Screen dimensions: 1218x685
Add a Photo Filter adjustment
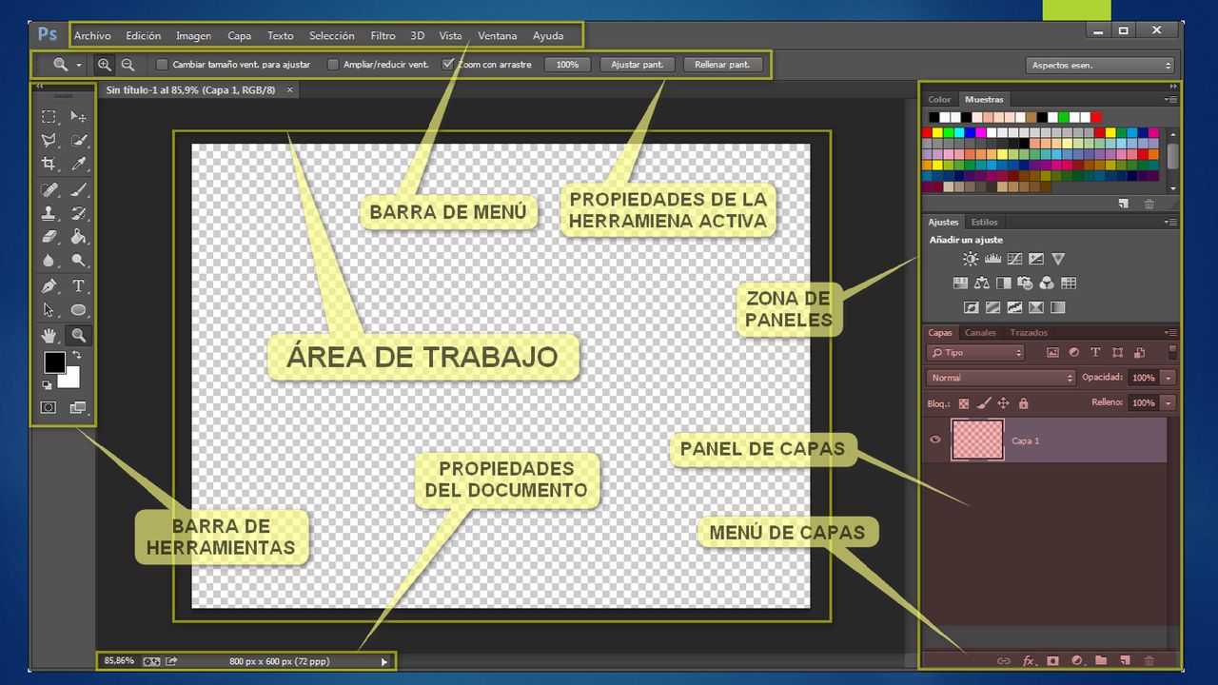pyautogui.click(x=1025, y=284)
